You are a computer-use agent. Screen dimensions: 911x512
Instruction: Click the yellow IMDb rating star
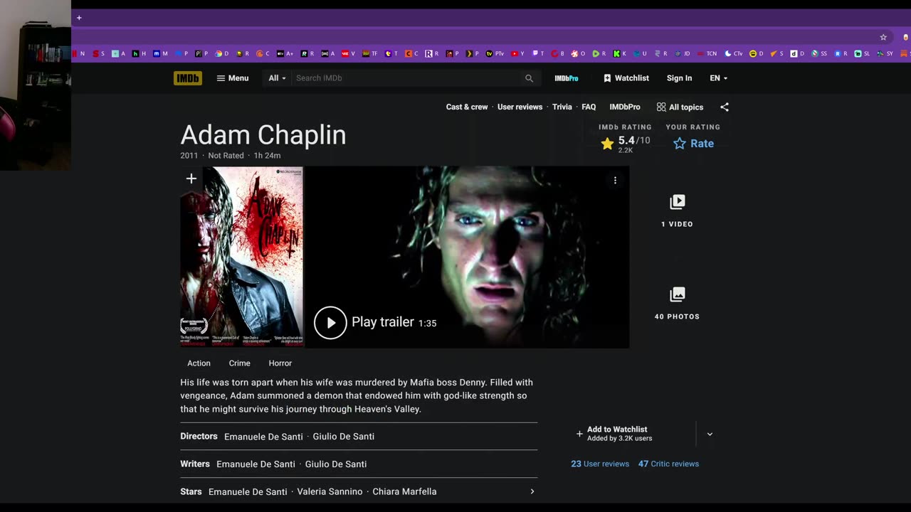coord(607,144)
